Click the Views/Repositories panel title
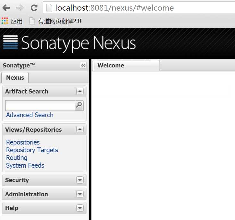The width and height of the screenshot is (235, 220). click(x=33, y=130)
